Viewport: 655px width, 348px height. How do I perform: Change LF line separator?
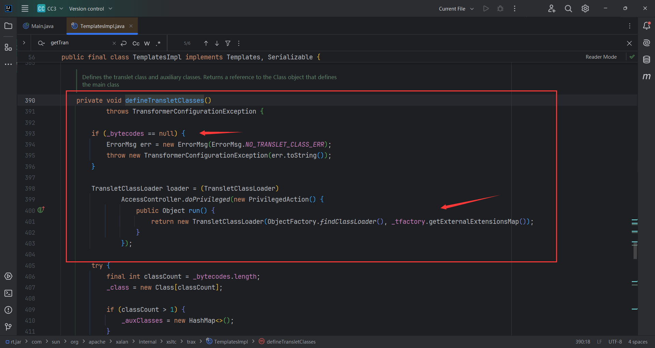point(599,342)
